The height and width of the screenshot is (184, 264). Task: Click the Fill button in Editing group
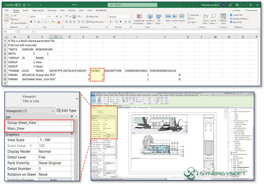191,19
